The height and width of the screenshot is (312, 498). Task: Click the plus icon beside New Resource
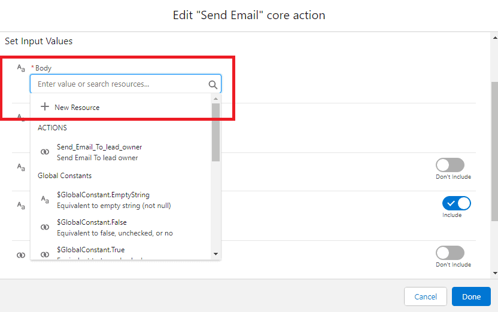click(x=44, y=107)
